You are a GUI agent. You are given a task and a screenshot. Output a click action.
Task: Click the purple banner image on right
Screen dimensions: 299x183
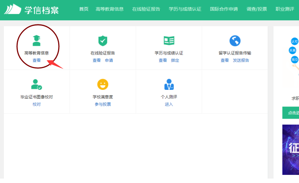coord(290,149)
